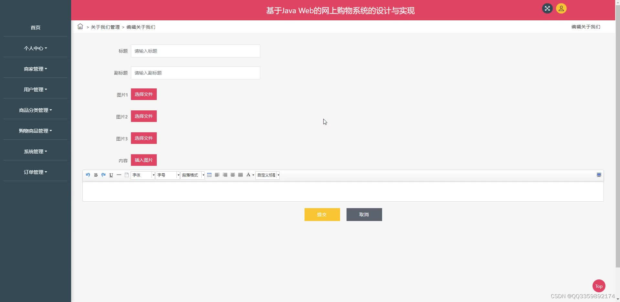This screenshot has width=620, height=302.
Task: Click the 取消 cancel button
Action: tap(364, 215)
